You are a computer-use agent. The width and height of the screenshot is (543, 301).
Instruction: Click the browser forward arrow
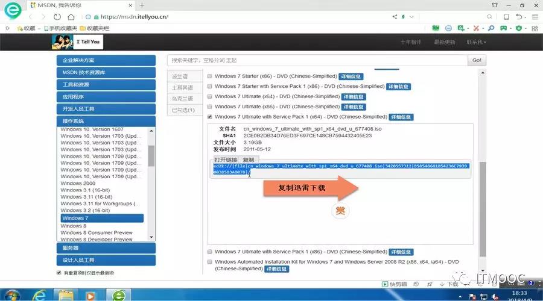pyautogui.click(x=43, y=17)
